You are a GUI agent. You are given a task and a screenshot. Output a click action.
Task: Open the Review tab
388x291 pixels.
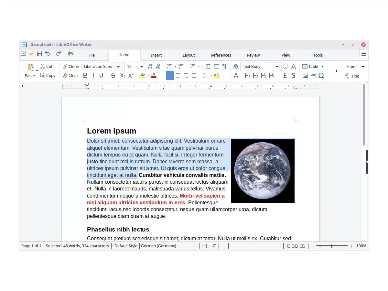tap(253, 55)
